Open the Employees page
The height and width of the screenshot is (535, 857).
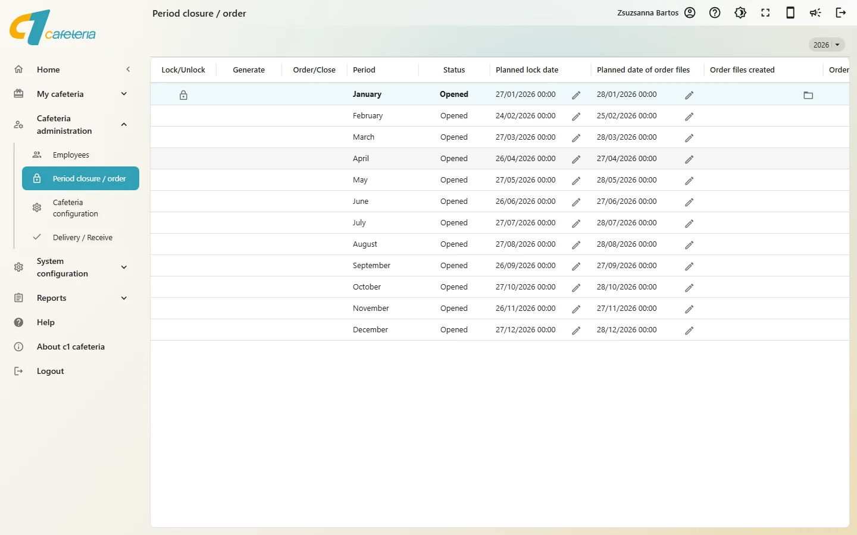click(x=71, y=155)
